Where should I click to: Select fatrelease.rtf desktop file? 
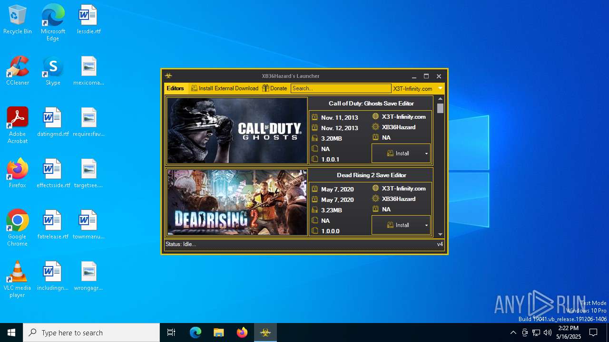pyautogui.click(x=53, y=225)
